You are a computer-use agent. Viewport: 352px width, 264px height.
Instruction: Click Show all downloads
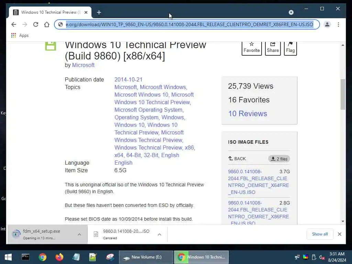[320, 234]
